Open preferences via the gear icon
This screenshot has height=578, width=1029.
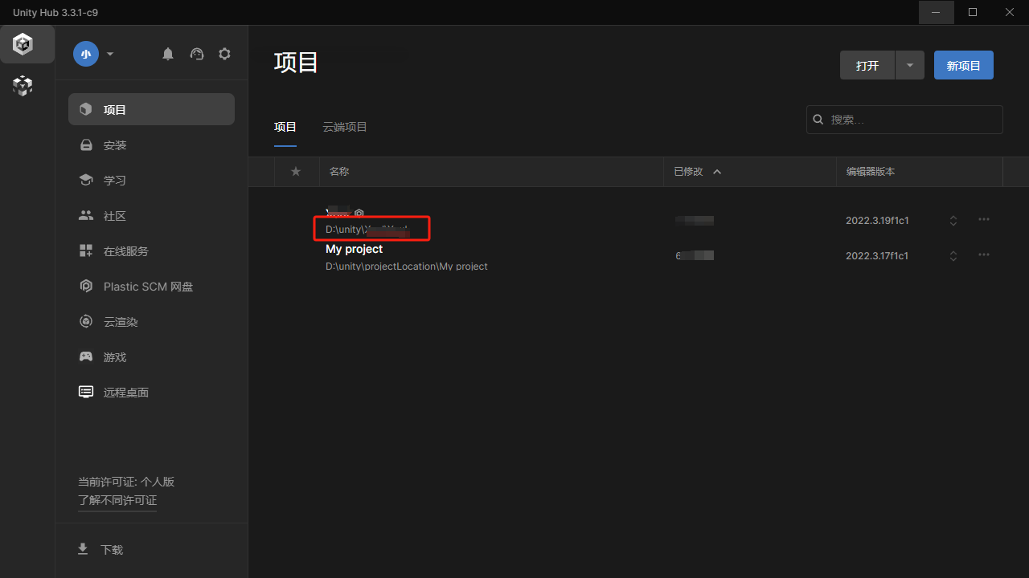(225, 54)
